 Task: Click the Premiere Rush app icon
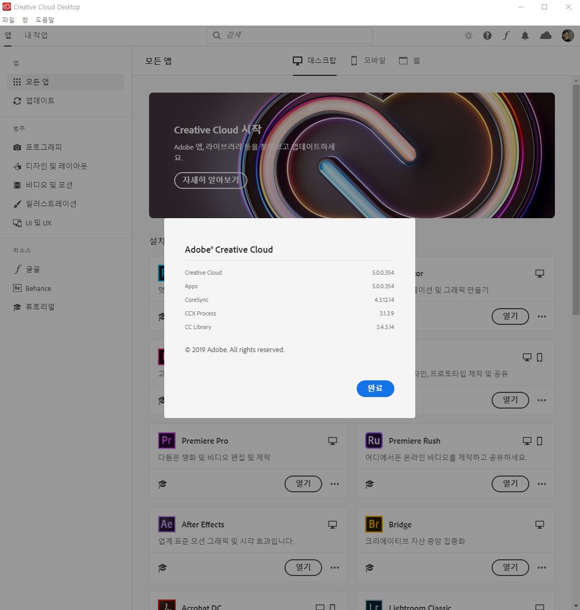pyautogui.click(x=374, y=440)
